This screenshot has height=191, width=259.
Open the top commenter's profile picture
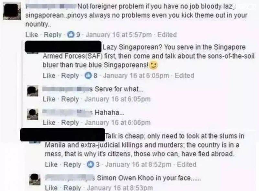coord(12,11)
